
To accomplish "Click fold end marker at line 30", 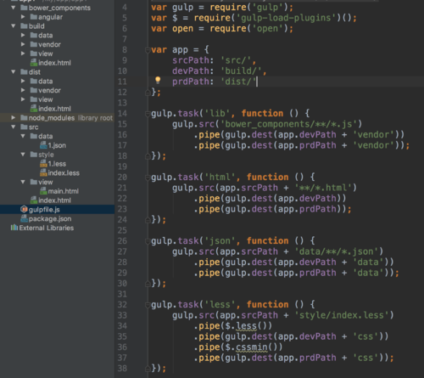I will (148, 284).
